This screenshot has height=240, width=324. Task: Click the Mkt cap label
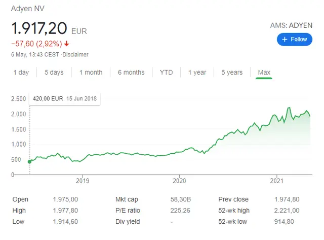coord(127,199)
